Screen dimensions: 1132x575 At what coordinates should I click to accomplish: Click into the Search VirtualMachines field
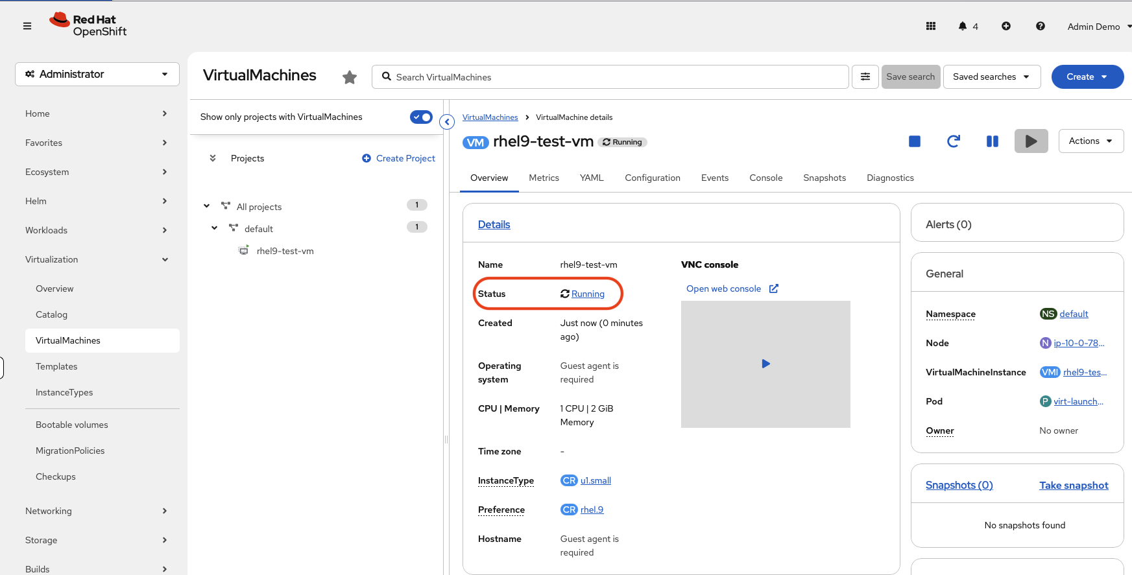click(x=610, y=77)
